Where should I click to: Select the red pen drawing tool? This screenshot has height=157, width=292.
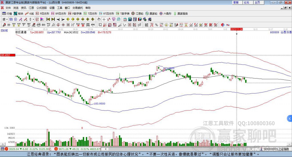4,25
